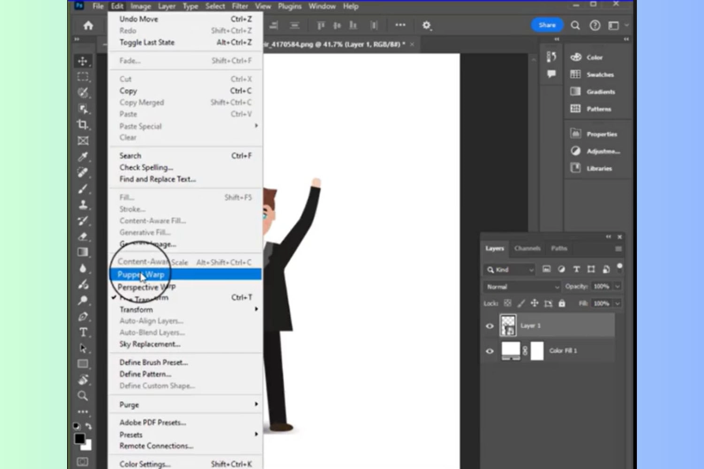Select the Zoom tool

(x=83, y=396)
